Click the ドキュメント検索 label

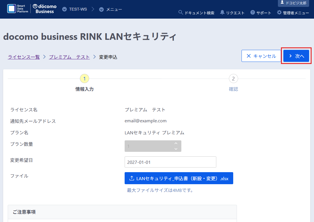coord(199,13)
